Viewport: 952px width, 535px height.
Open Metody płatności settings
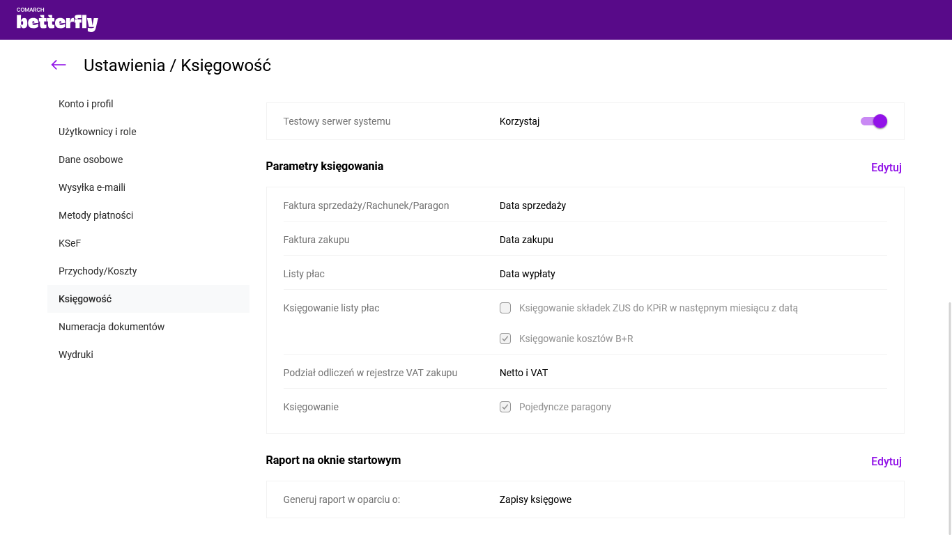pyautogui.click(x=95, y=215)
